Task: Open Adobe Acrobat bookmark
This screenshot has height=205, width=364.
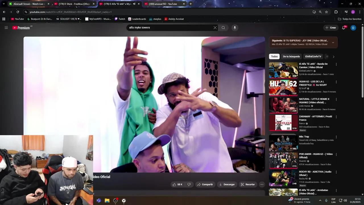Action: [x=174, y=19]
